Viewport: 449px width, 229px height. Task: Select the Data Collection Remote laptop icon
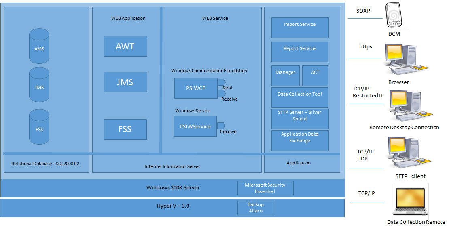click(410, 202)
